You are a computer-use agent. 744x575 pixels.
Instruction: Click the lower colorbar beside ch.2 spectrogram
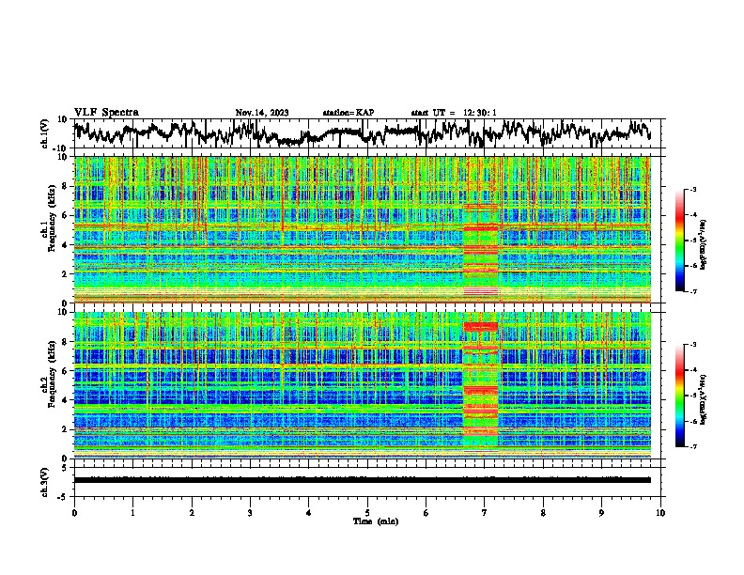click(x=679, y=396)
